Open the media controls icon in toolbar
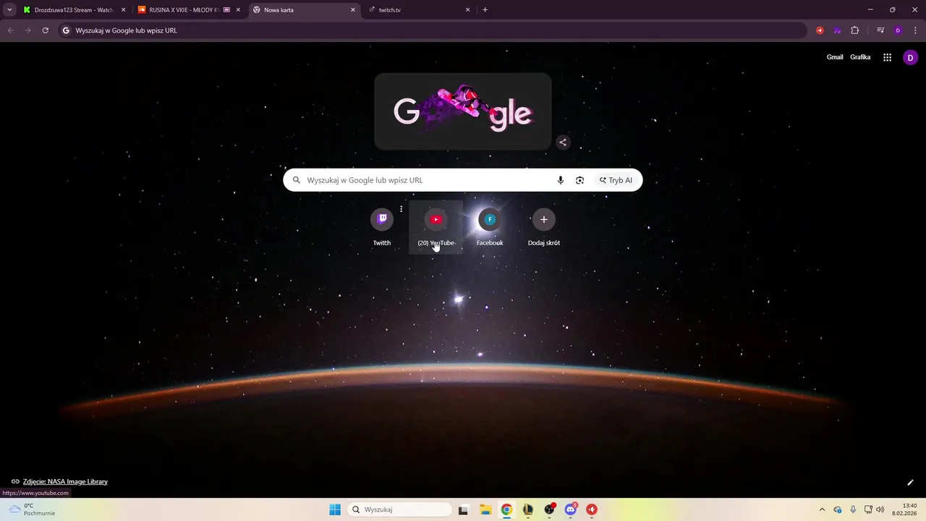Viewport: 926px width, 521px height. (880, 30)
